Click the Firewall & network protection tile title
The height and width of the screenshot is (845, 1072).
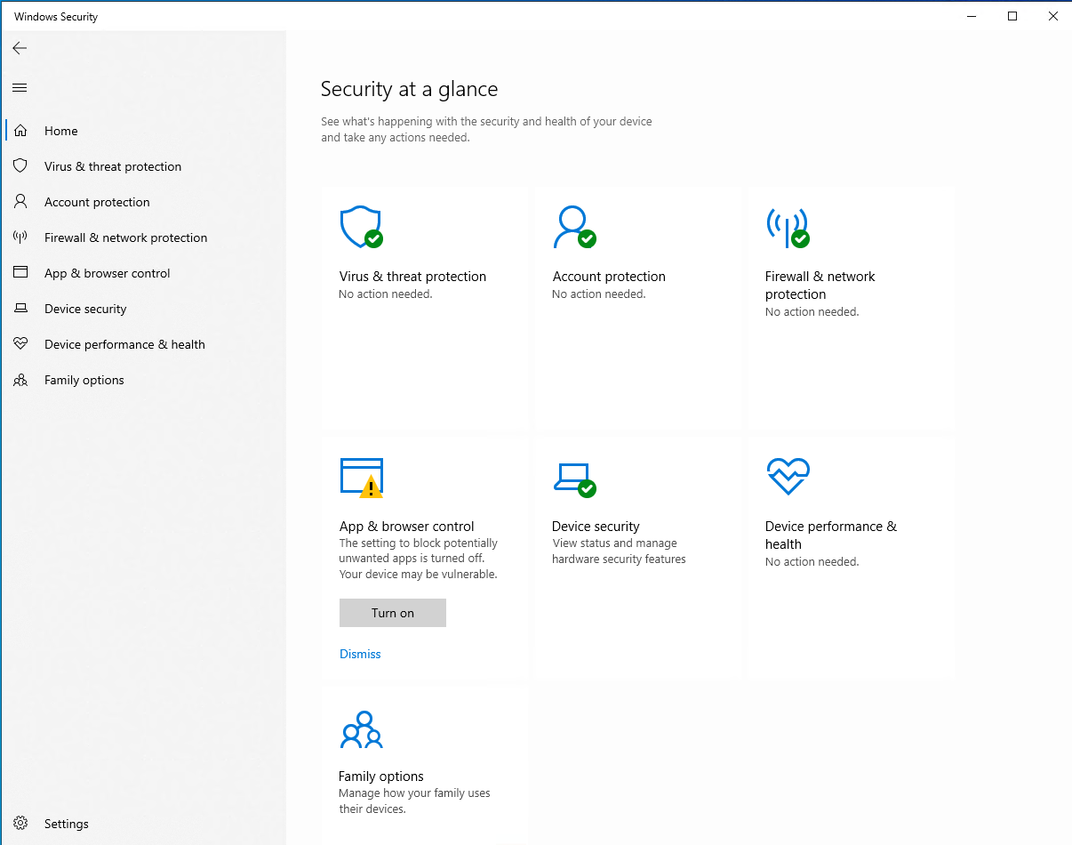[x=820, y=286]
